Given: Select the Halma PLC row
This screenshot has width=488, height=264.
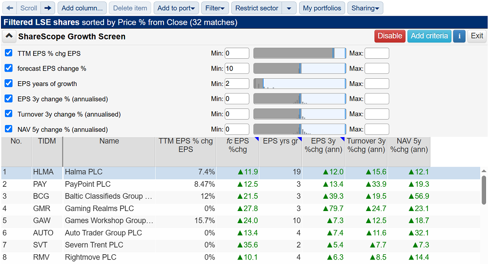Looking at the screenshot, I should (x=241, y=172).
